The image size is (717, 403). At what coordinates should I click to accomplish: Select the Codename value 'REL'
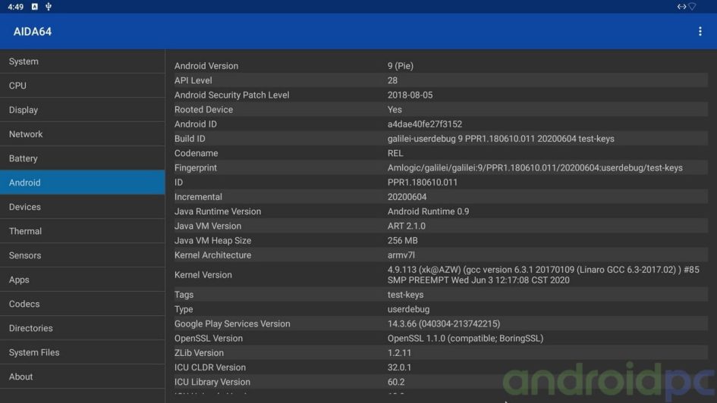coord(395,153)
